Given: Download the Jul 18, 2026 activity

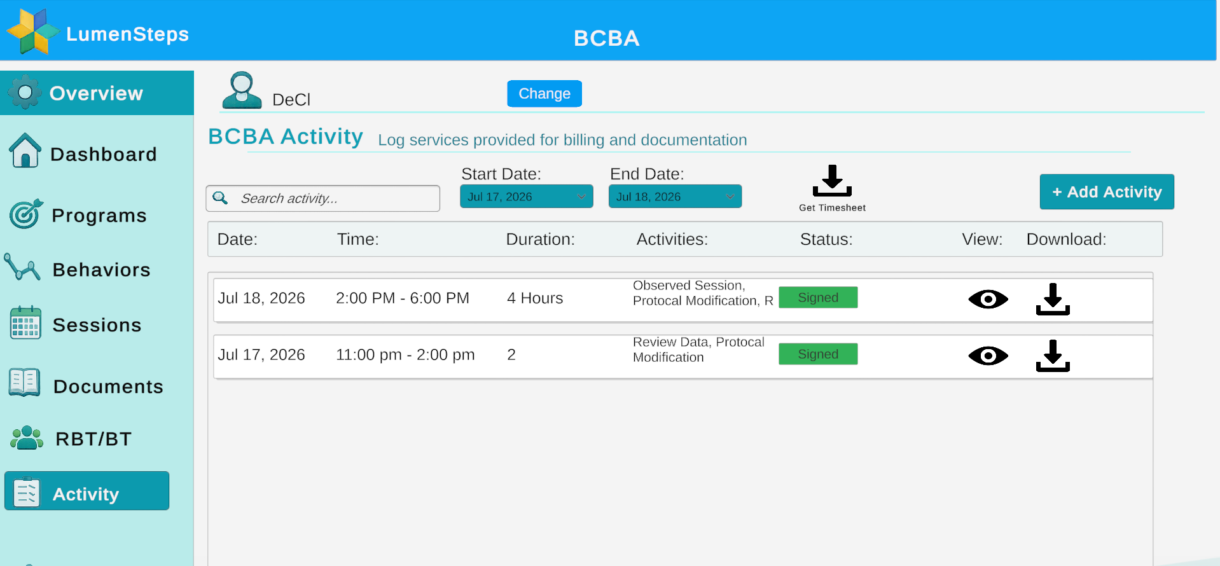Looking at the screenshot, I should [x=1053, y=299].
